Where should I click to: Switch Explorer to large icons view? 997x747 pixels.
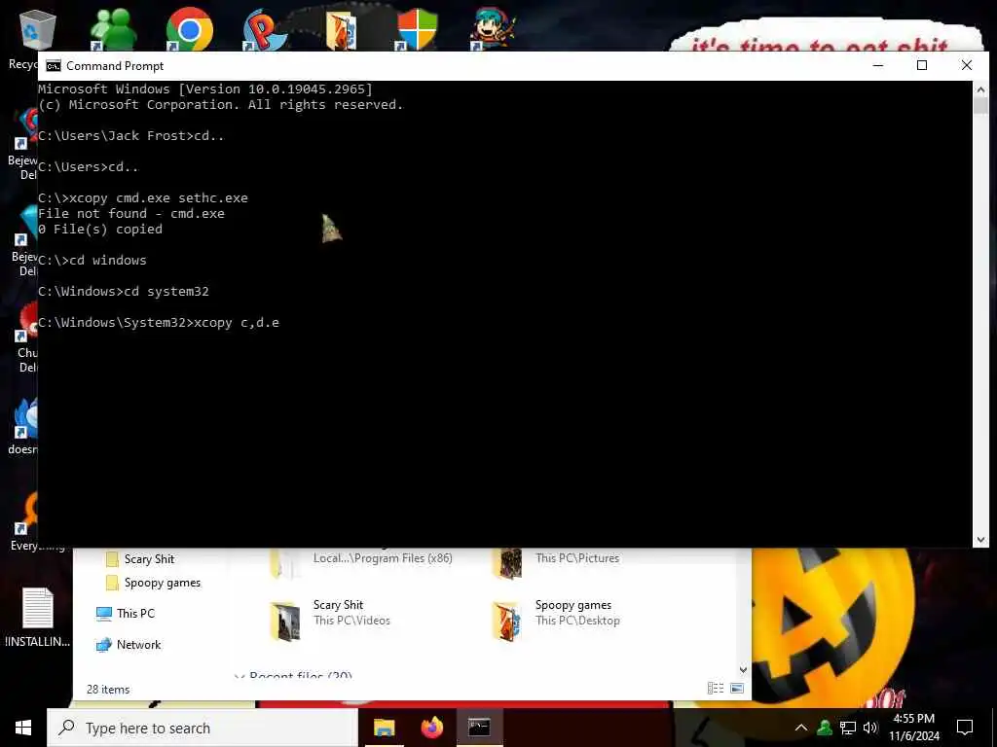pyautogui.click(x=737, y=688)
